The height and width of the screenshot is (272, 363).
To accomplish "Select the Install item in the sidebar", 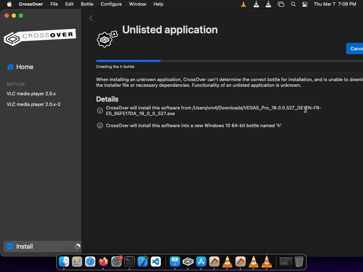I will pos(43,246).
